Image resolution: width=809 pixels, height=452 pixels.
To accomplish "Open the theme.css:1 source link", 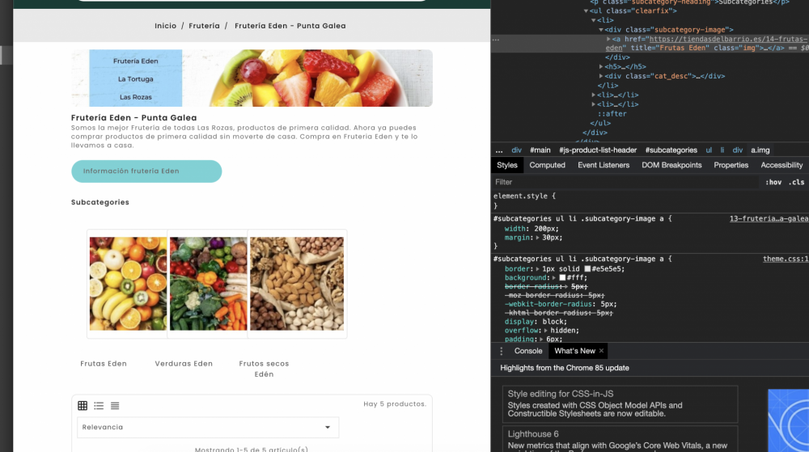I will (x=786, y=260).
